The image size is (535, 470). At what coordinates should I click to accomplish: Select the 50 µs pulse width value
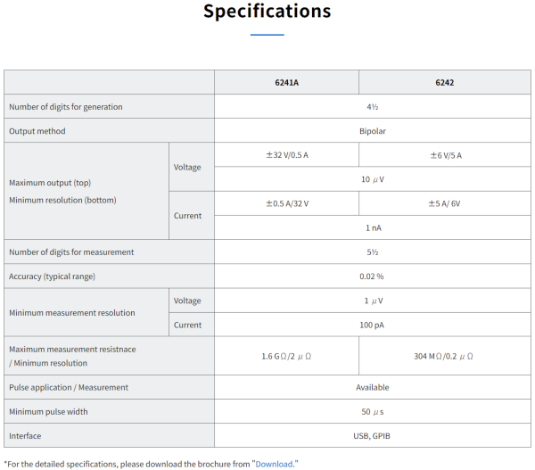tap(373, 412)
